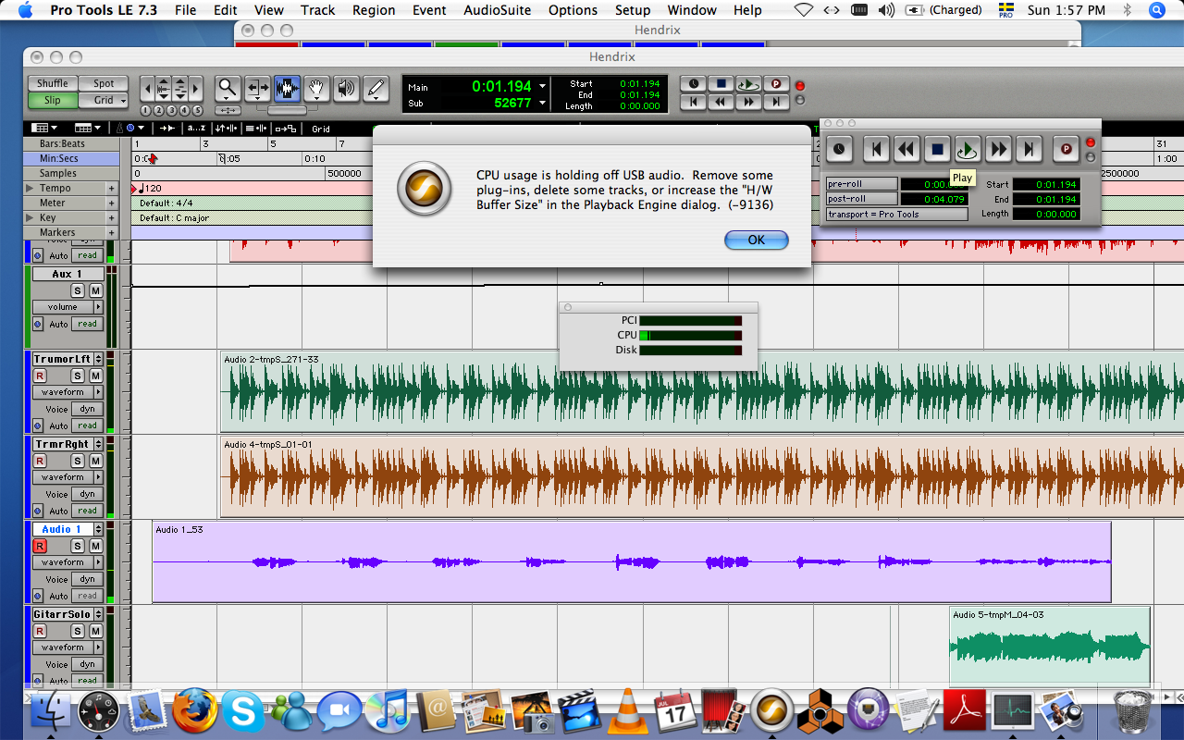Click zoom preset button 3
Viewport: 1184px width, 740px height.
point(171,111)
